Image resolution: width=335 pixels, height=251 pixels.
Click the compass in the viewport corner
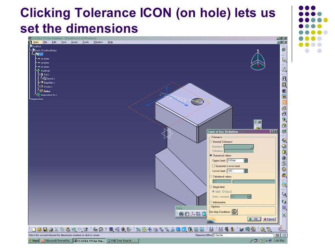[258, 60]
